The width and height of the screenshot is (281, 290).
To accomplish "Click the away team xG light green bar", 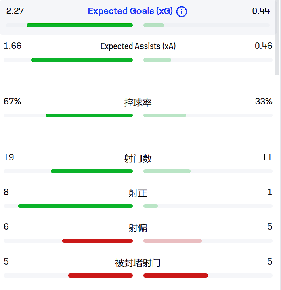I will pyautogui.click(x=154, y=25).
